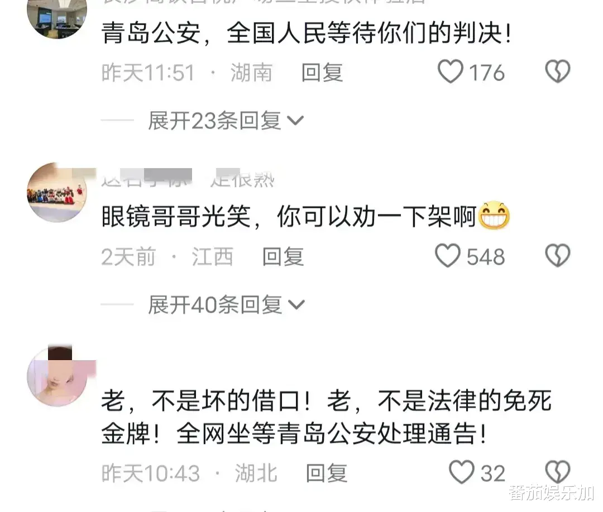Click chevron next to 展开40条回复

click(x=296, y=305)
